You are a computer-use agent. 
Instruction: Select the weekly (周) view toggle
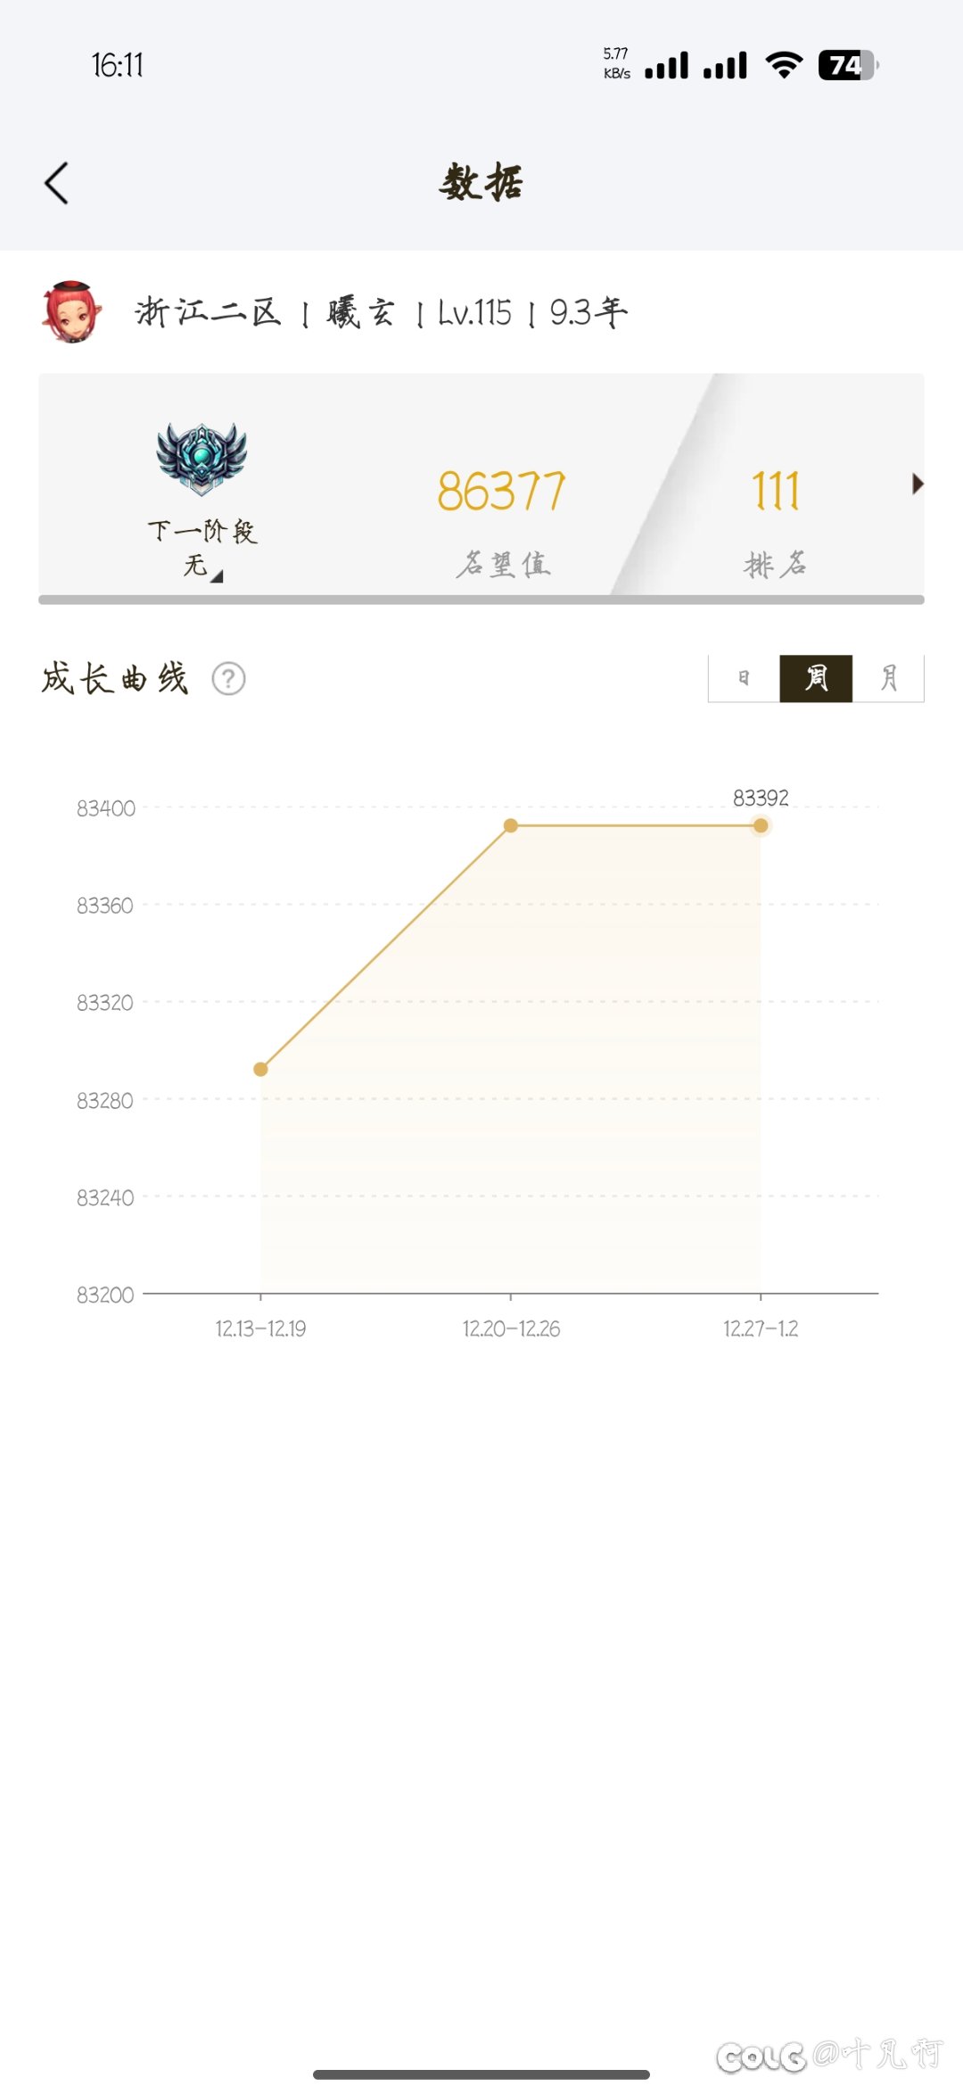(x=816, y=679)
